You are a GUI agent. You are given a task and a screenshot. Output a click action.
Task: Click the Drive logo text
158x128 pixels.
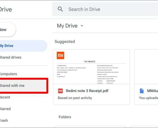coord(6,10)
